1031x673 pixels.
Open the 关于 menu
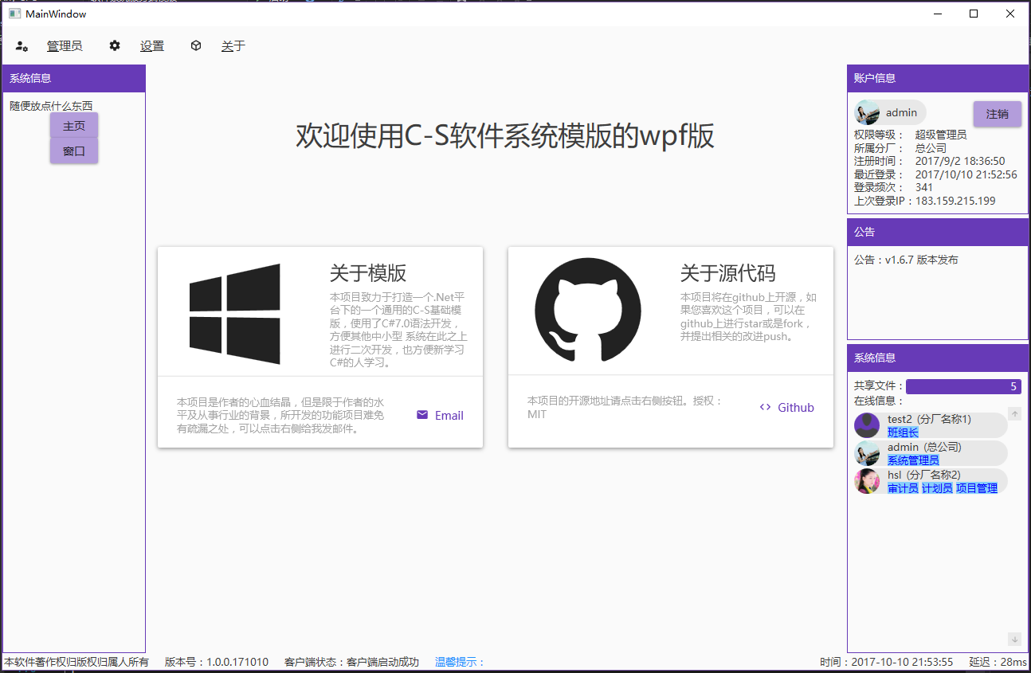click(x=233, y=46)
